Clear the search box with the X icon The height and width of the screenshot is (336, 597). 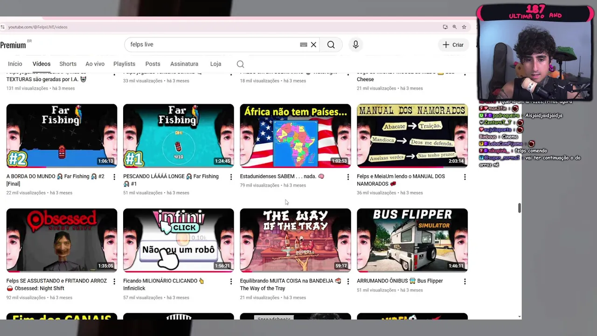[x=313, y=45]
